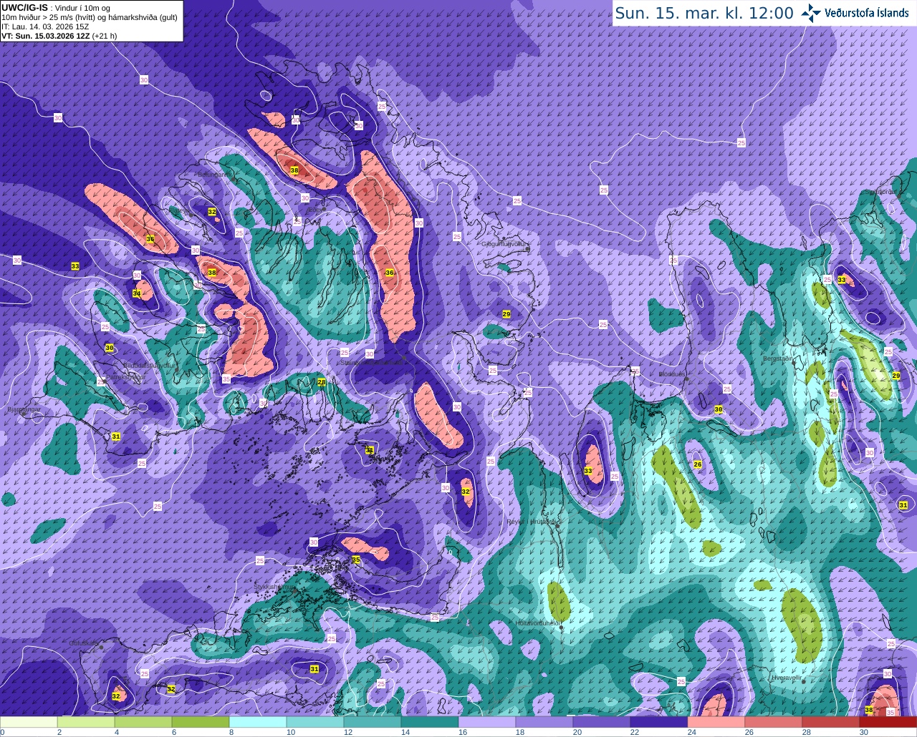Click the Hveravellir station dot
This screenshot has height=737, width=917.
click(x=804, y=681)
